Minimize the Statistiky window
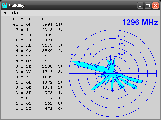This screenshot has width=161, height=120. coord(140,5)
